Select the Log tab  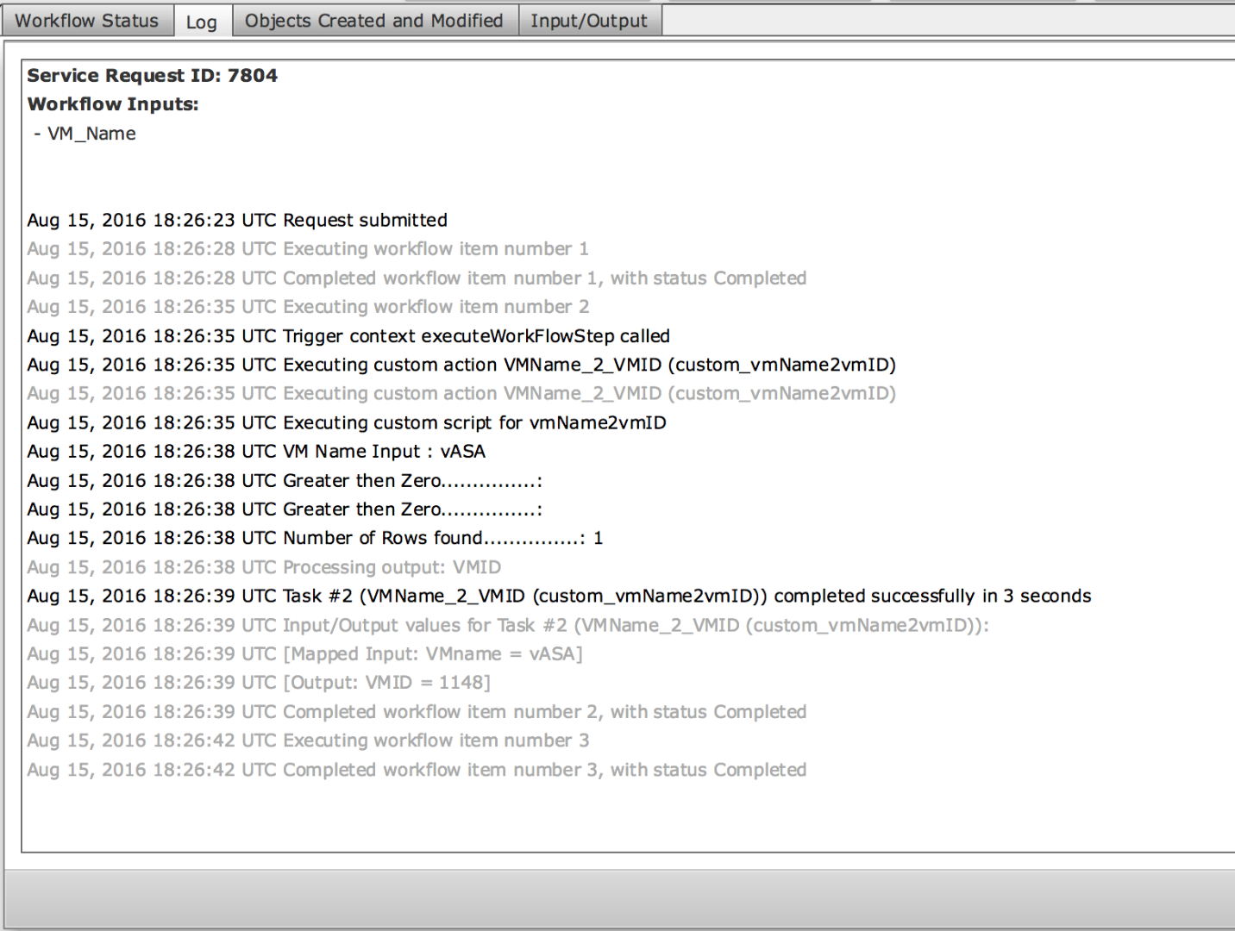coord(202,22)
